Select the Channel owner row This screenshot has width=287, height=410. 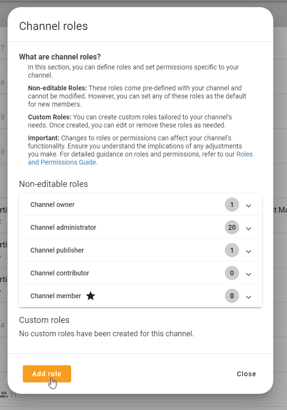pos(119,205)
